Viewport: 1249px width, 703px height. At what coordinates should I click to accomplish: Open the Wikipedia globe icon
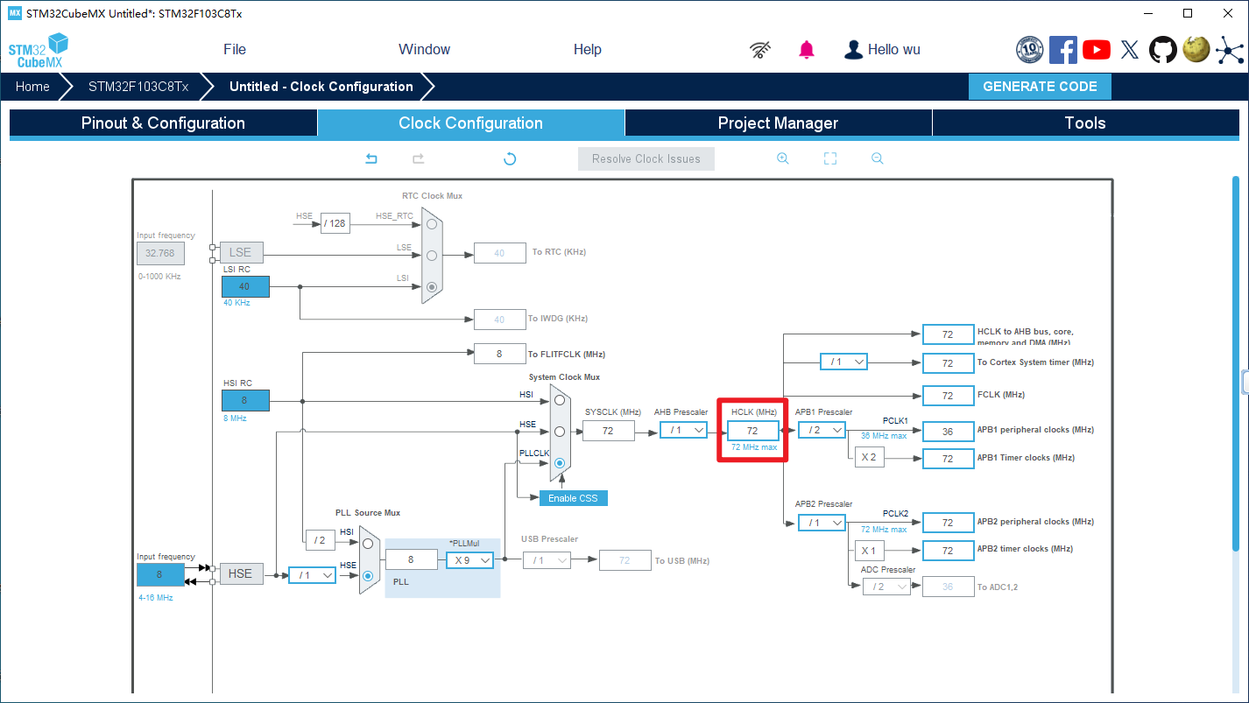1196,49
